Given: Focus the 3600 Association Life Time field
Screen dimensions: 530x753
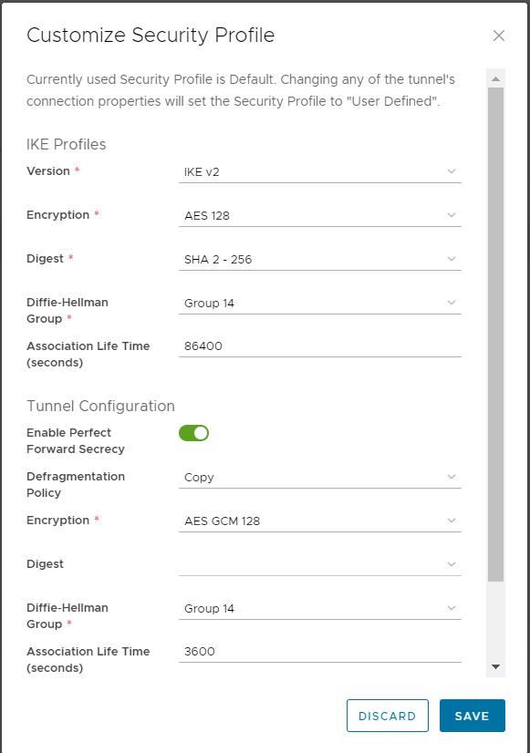Looking at the screenshot, I should click(x=320, y=652).
